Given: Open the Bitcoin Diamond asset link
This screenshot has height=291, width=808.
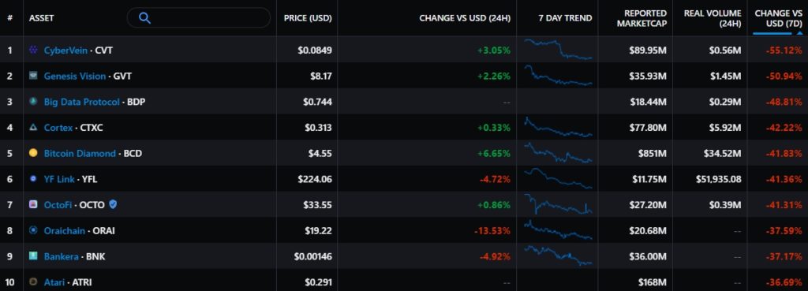Looking at the screenshot, I should (x=80, y=154).
